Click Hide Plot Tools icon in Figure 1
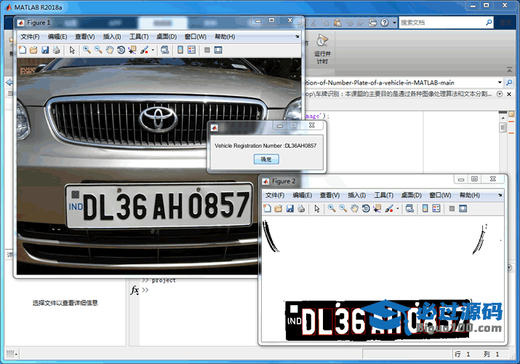The image size is (520, 364). [207, 50]
